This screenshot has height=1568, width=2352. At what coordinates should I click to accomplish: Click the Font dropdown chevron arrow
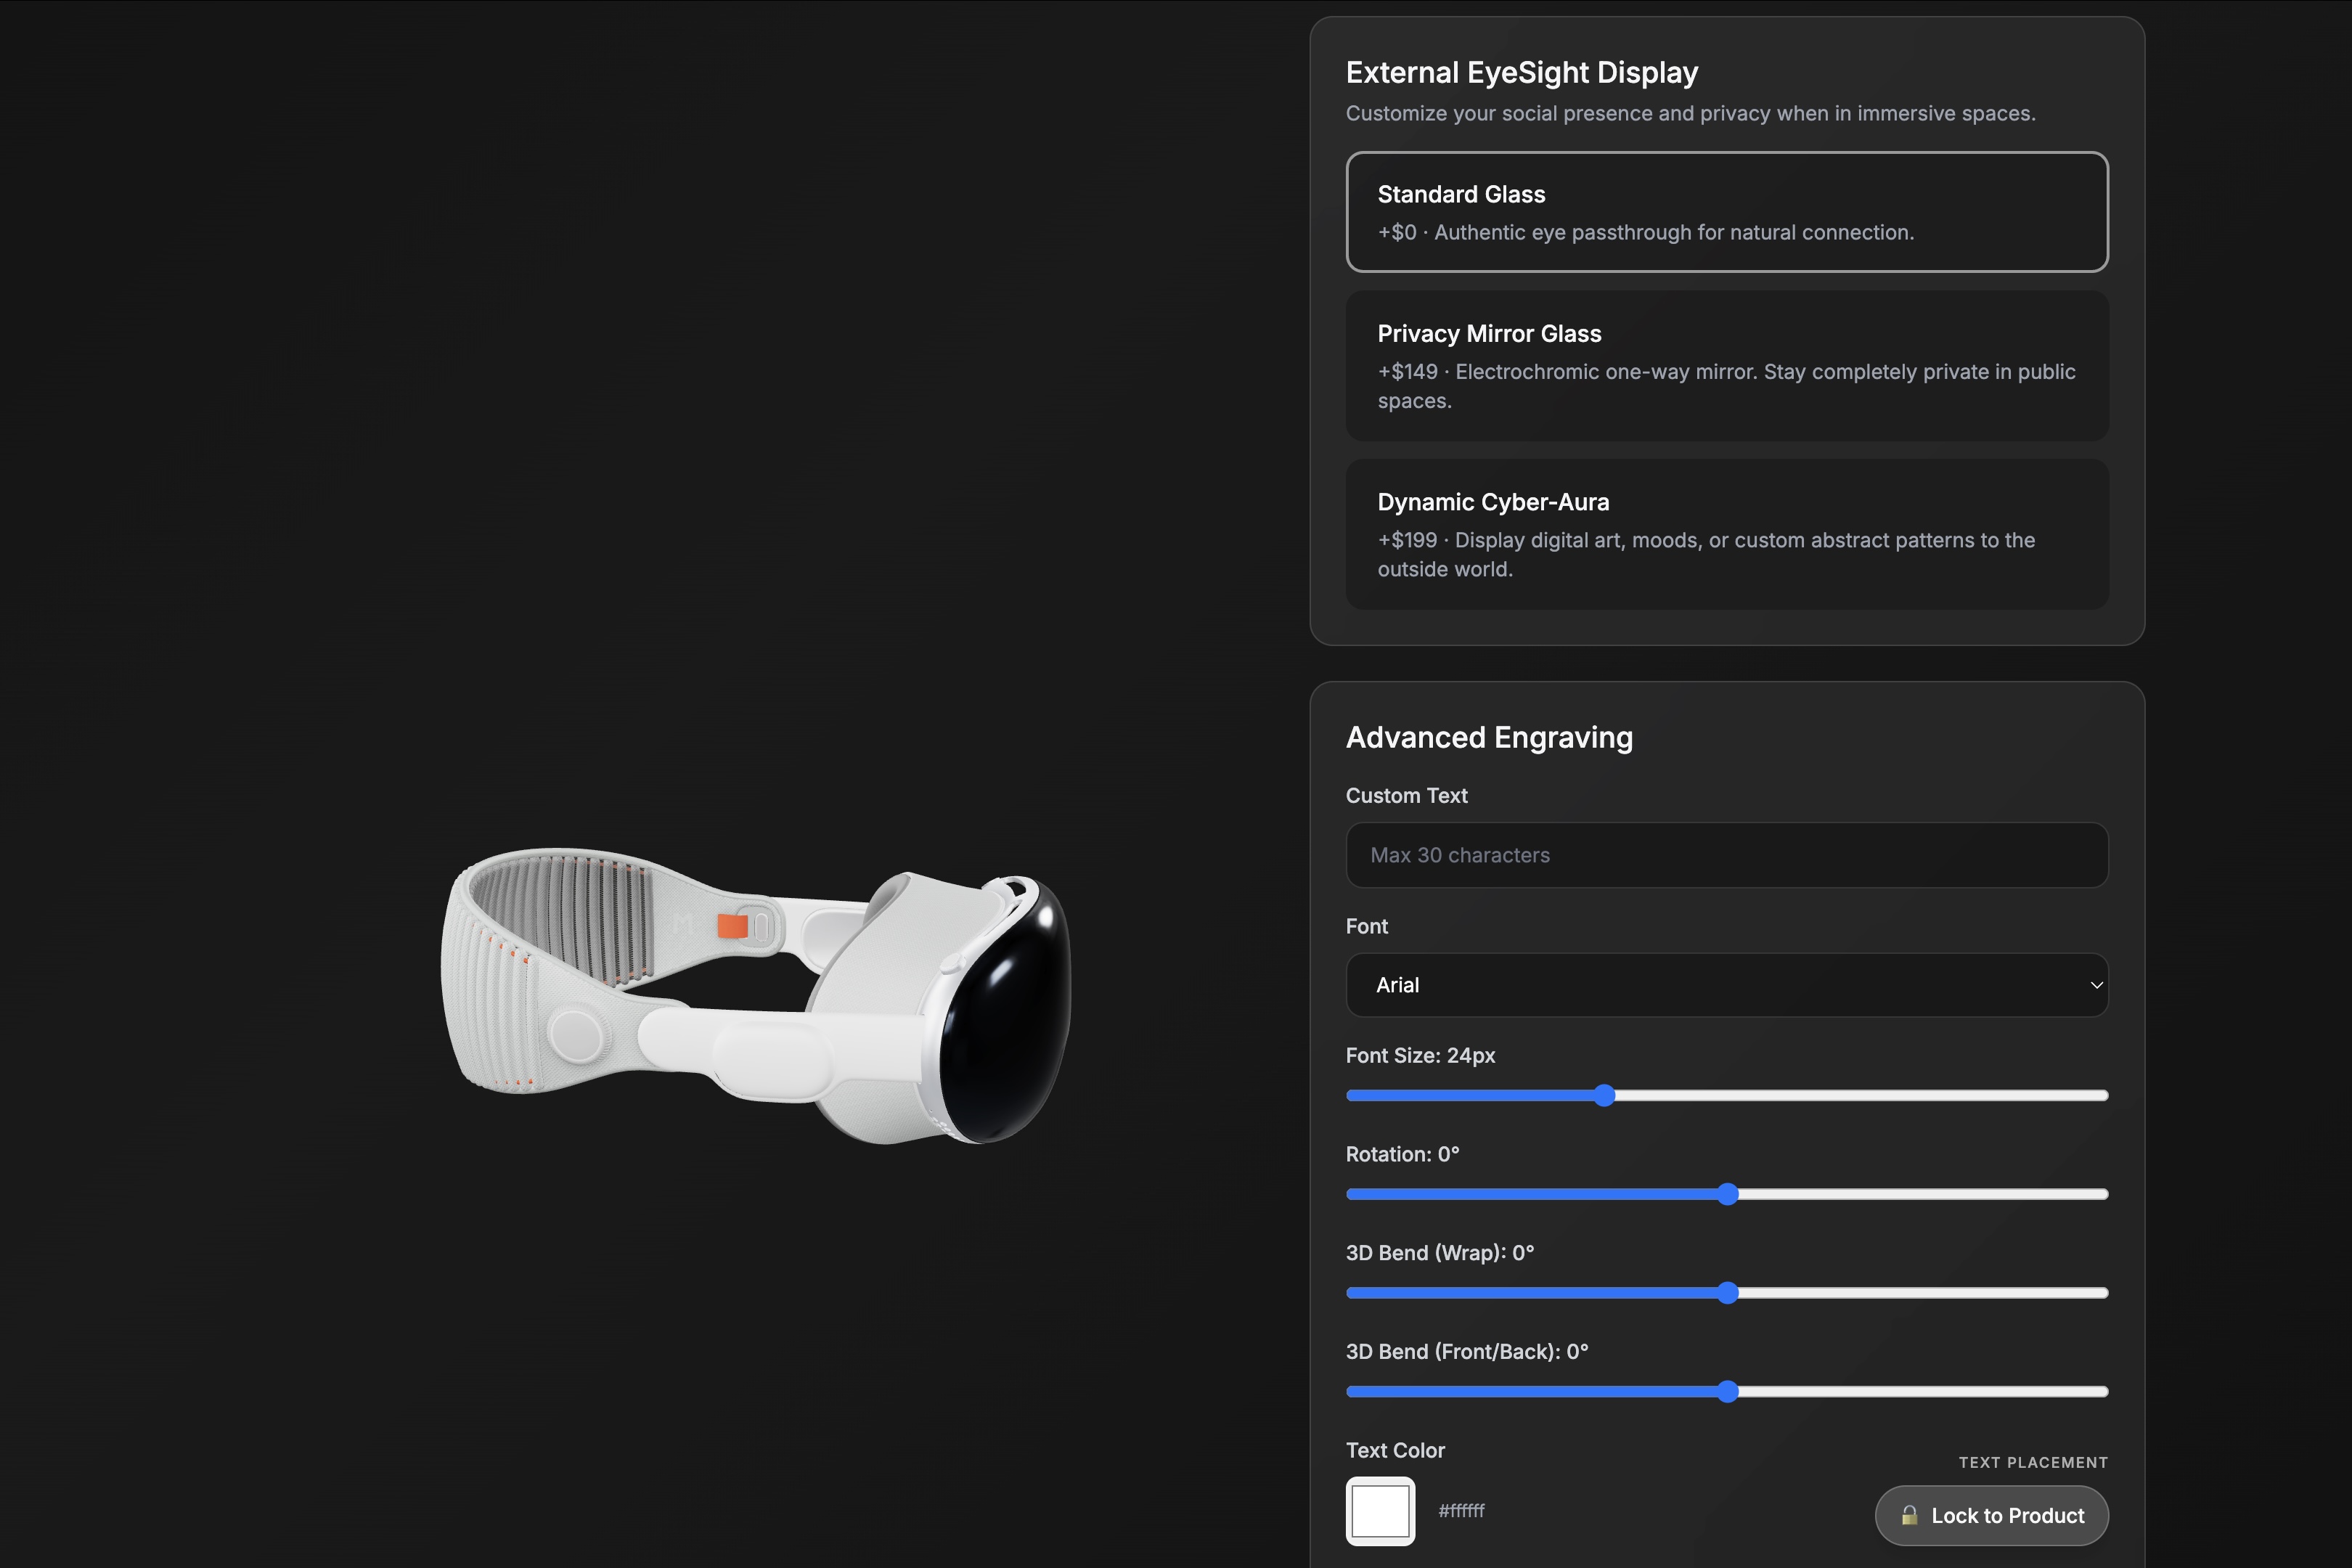pyautogui.click(x=2096, y=985)
